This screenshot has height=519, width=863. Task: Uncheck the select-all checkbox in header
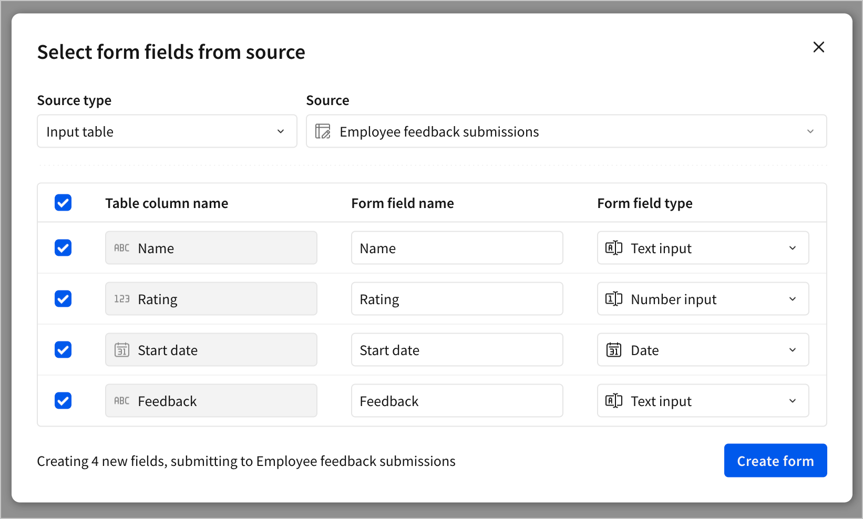(63, 203)
